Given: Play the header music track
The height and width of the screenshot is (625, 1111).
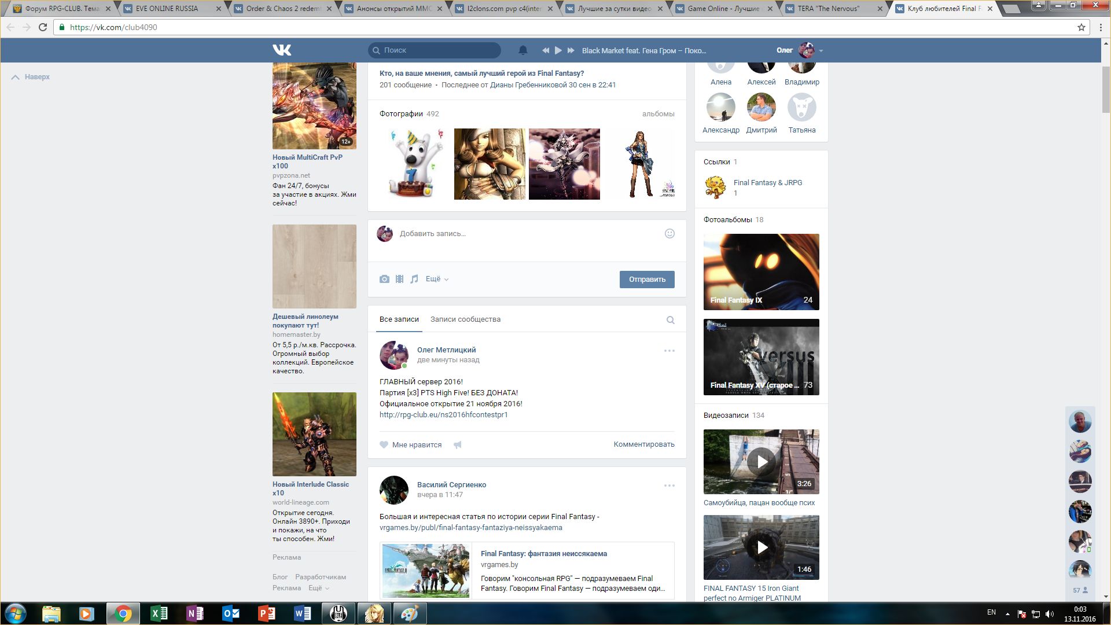Looking at the screenshot, I should [558, 50].
